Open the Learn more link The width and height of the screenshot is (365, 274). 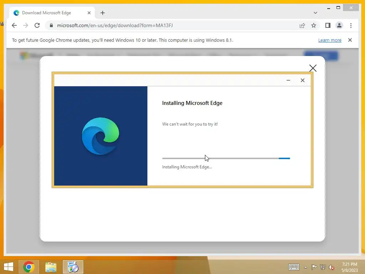(330, 40)
